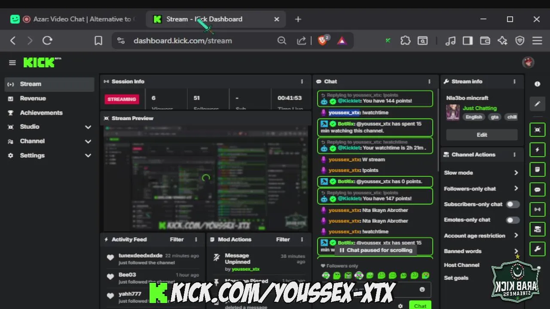Click the share page icon
This screenshot has width=550, height=309.
tap(302, 40)
